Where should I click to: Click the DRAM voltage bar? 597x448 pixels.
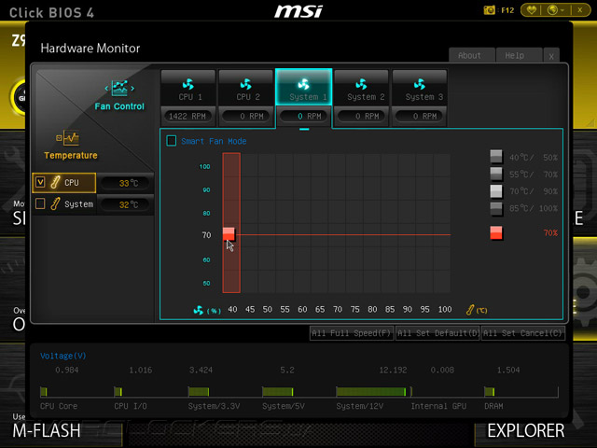489,392
